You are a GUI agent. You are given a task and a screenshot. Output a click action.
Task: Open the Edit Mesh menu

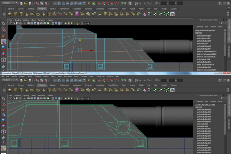68,76
